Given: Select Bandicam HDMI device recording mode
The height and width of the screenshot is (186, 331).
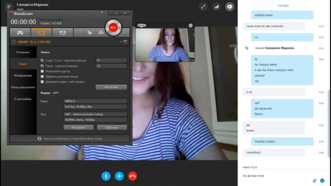Looking at the screenshot, I should [x=63, y=33].
